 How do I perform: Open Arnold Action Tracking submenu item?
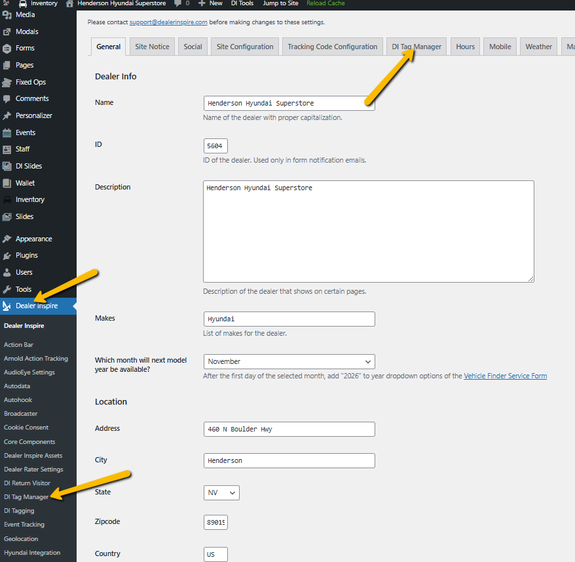(x=36, y=359)
